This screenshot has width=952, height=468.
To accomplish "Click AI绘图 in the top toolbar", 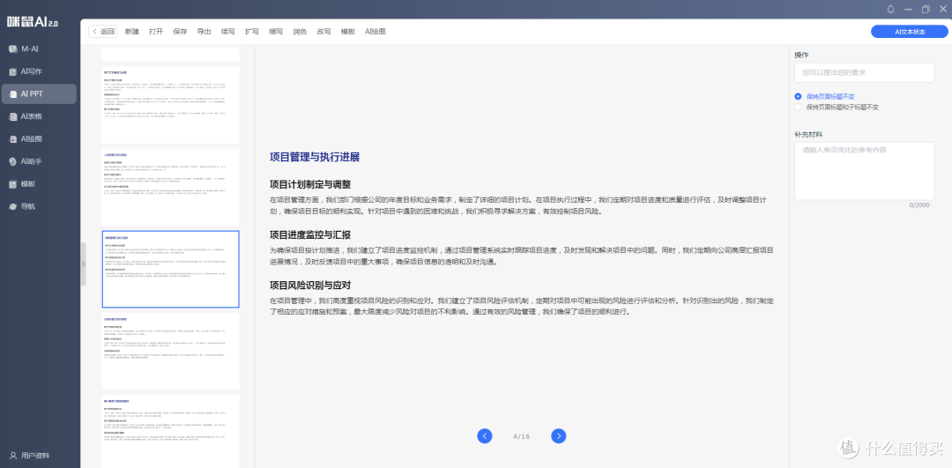I will click(x=376, y=32).
